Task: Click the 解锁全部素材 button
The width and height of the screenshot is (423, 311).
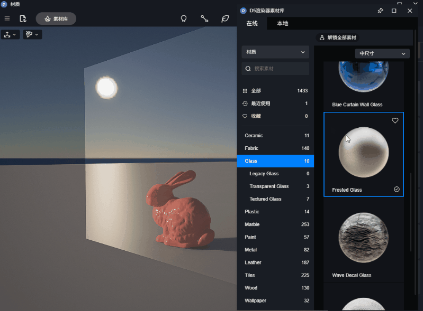Action: tap(337, 38)
